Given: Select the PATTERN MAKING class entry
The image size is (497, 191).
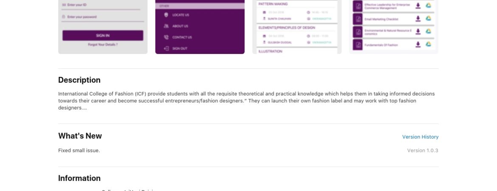Looking at the screenshot, I should 297,11.
